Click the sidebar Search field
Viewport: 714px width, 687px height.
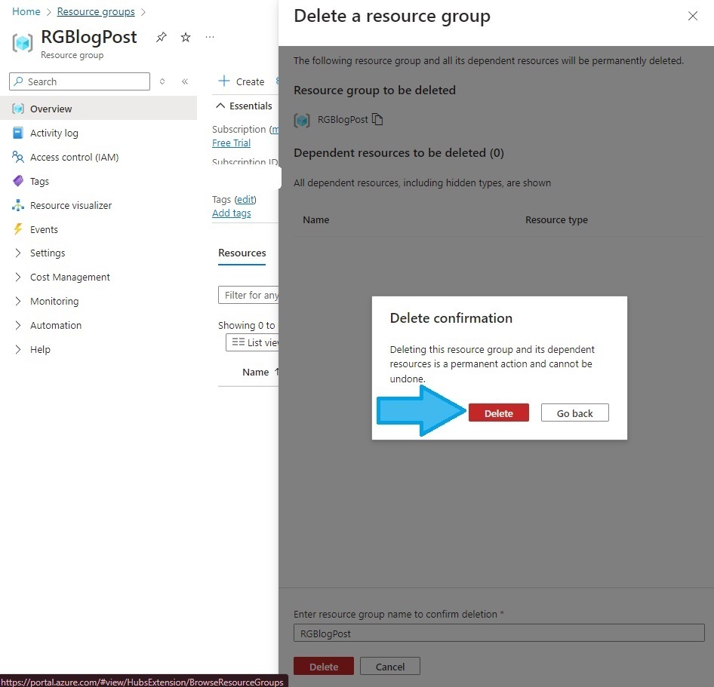click(x=80, y=81)
